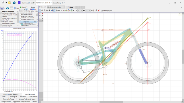The image size is (184, 103).
Task: Open dropdown arrow next to new document icon
Action: (x=6, y=3)
